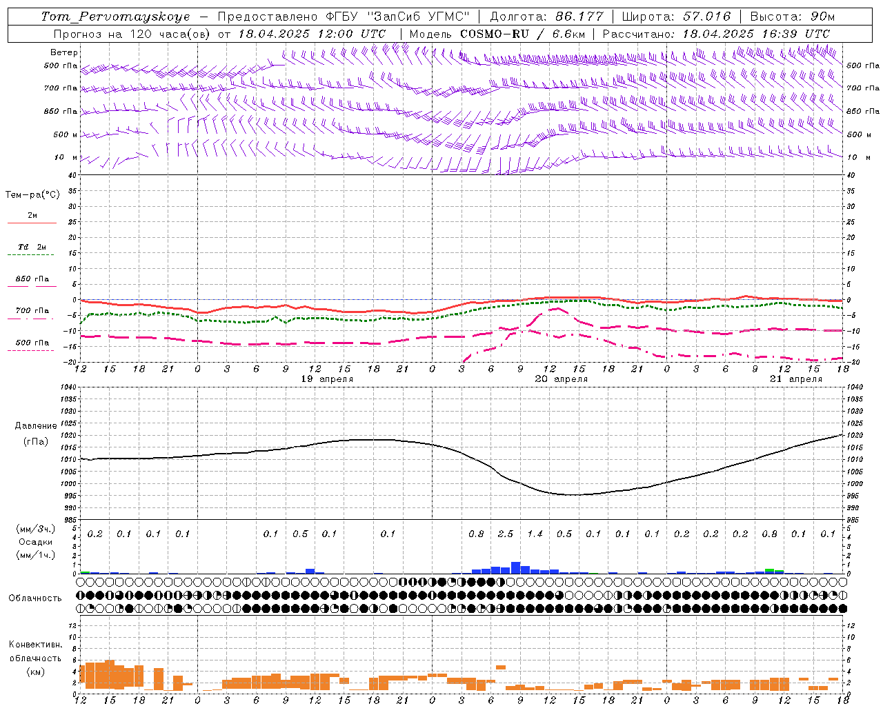The width and height of the screenshot is (883, 706).
Task: Click the computed time Рассчитано: 18.04.2025 16:39 UTC
Action: [717, 33]
